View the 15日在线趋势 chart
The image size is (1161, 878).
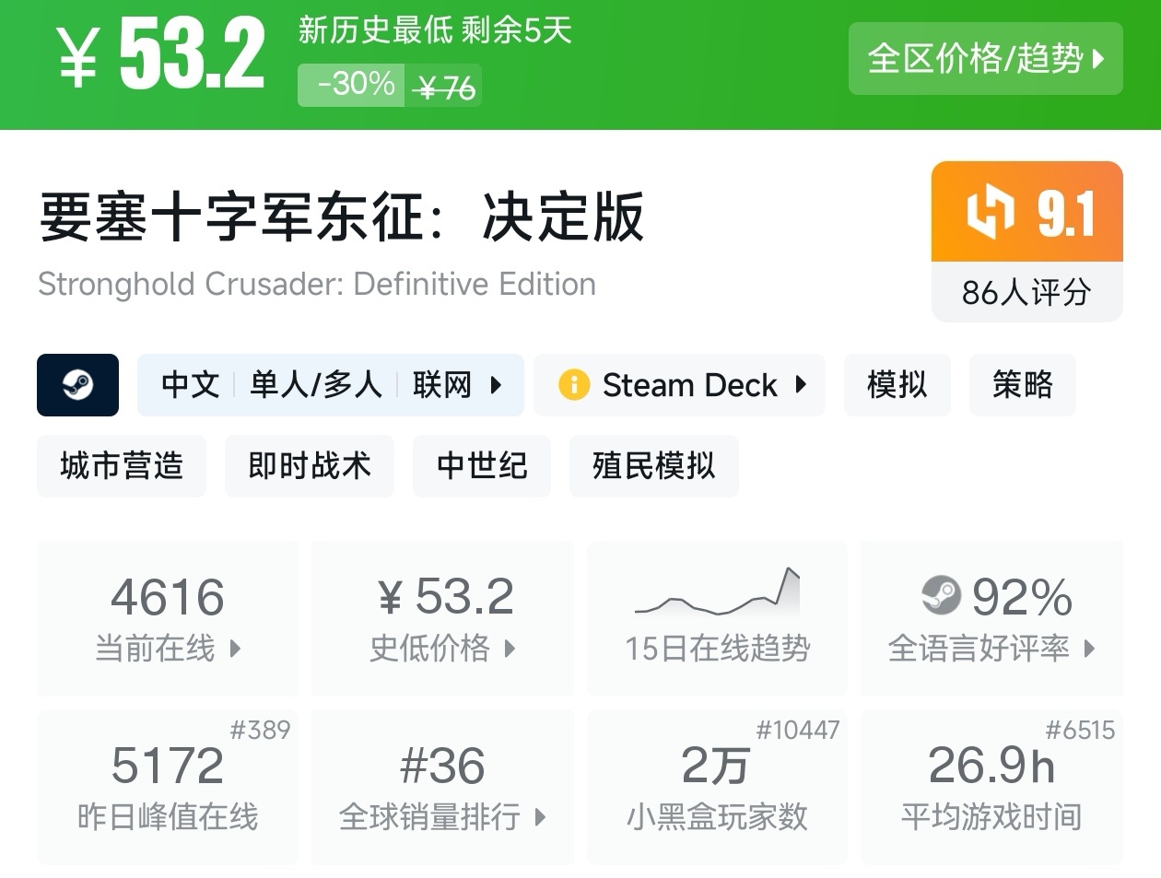717,618
